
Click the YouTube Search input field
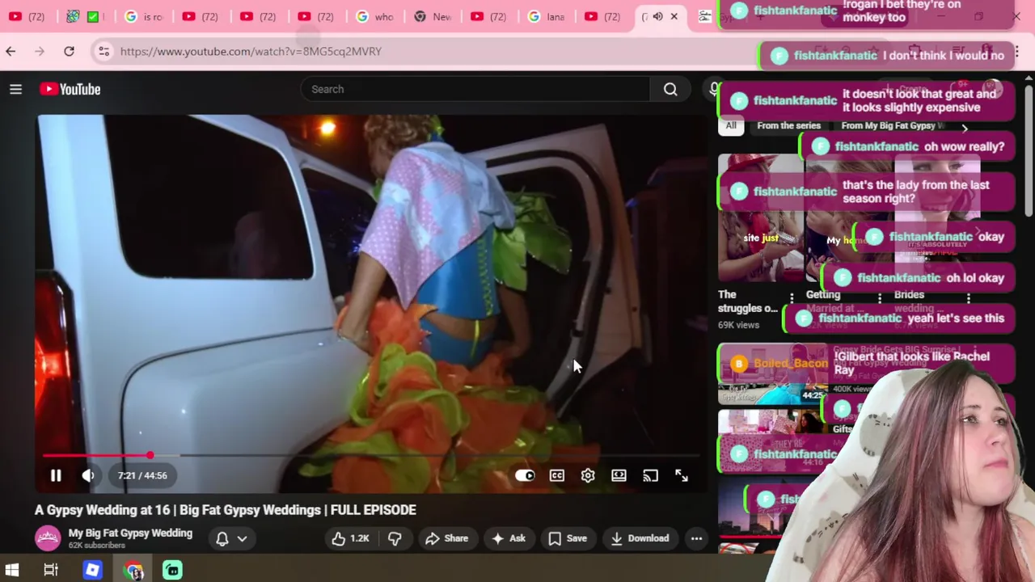(x=475, y=89)
